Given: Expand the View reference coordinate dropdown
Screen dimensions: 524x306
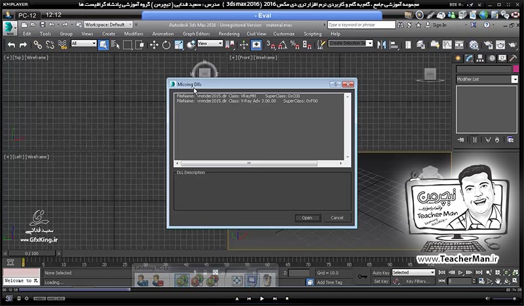Looking at the screenshot, I should click(x=210, y=43).
